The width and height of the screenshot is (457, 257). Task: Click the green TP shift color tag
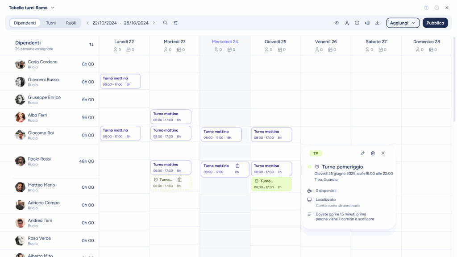pyautogui.click(x=316, y=153)
